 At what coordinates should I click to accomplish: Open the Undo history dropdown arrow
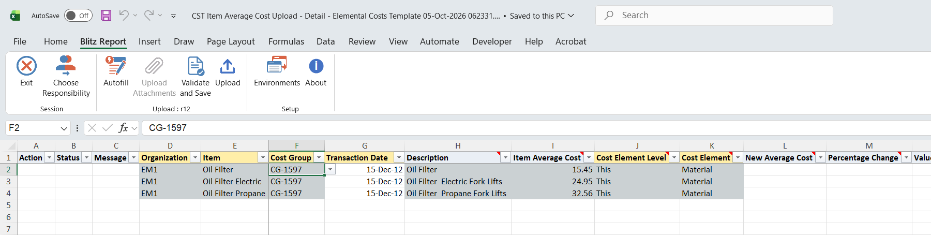point(135,16)
